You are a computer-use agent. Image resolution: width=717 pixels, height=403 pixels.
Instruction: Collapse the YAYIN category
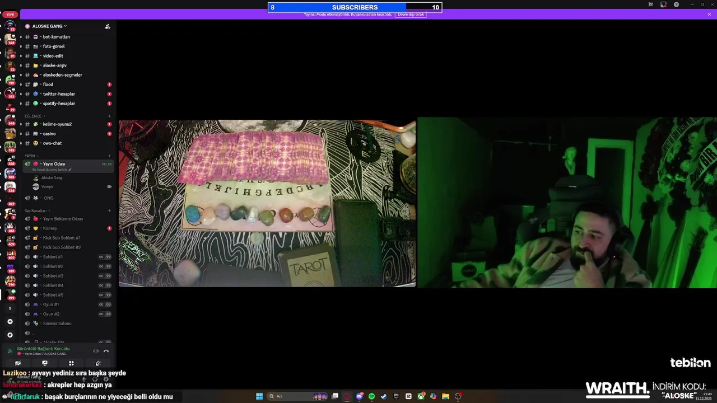coord(31,156)
